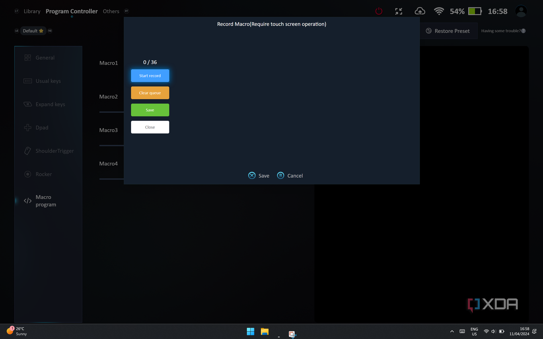Click the collapse fullscreen icon
543x339 pixels.
pos(399,11)
